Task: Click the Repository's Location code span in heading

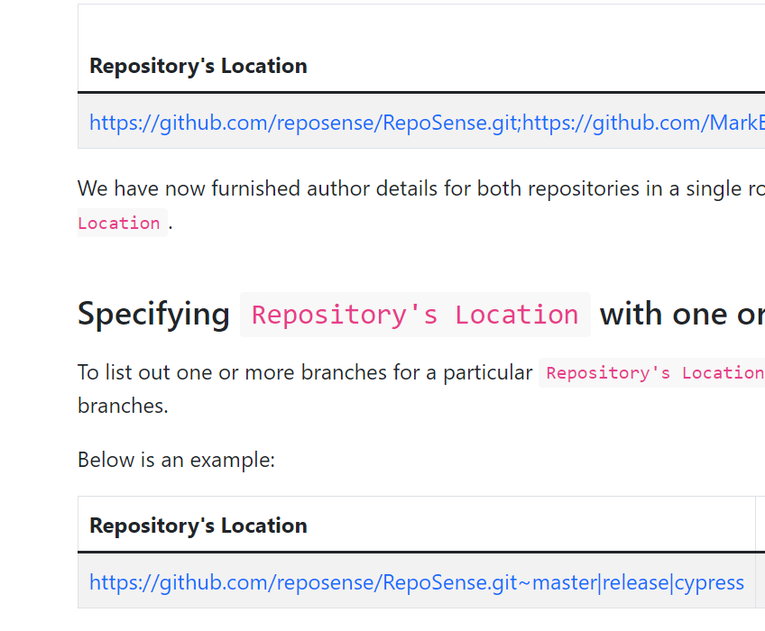Action: click(x=415, y=314)
